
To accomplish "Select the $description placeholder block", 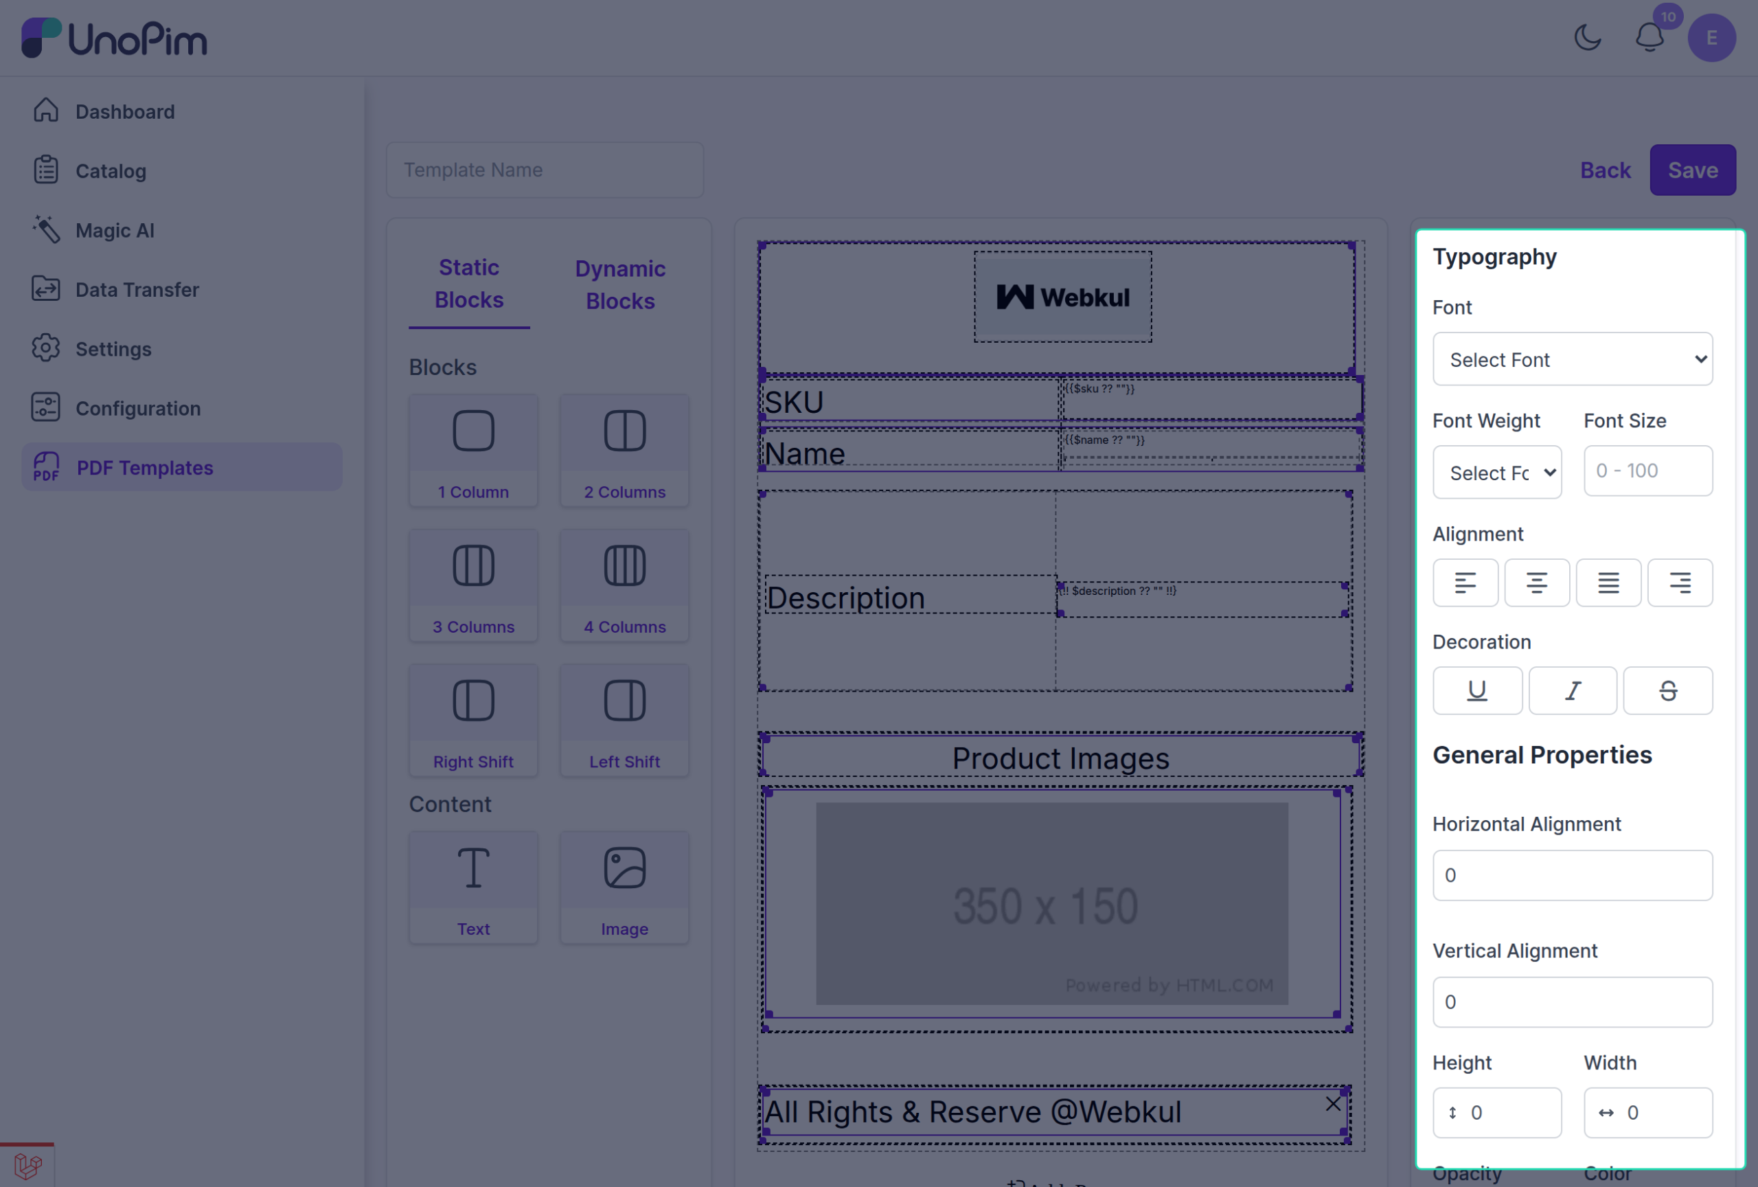I will (x=1202, y=599).
